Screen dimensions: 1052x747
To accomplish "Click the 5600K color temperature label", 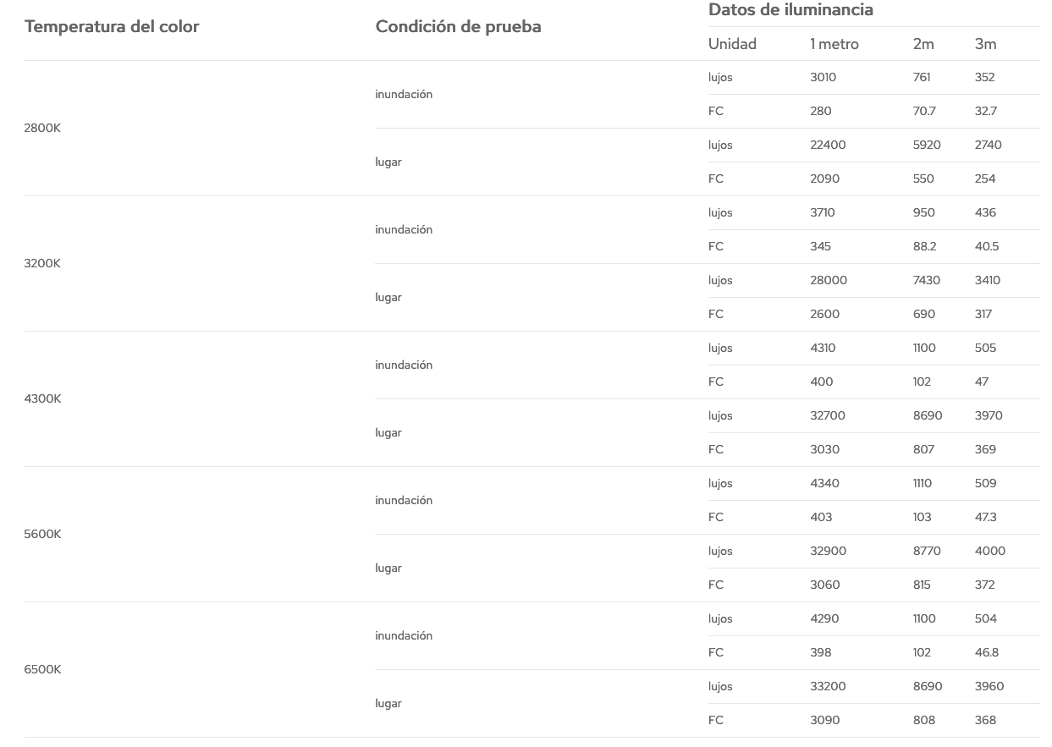I will [42, 534].
